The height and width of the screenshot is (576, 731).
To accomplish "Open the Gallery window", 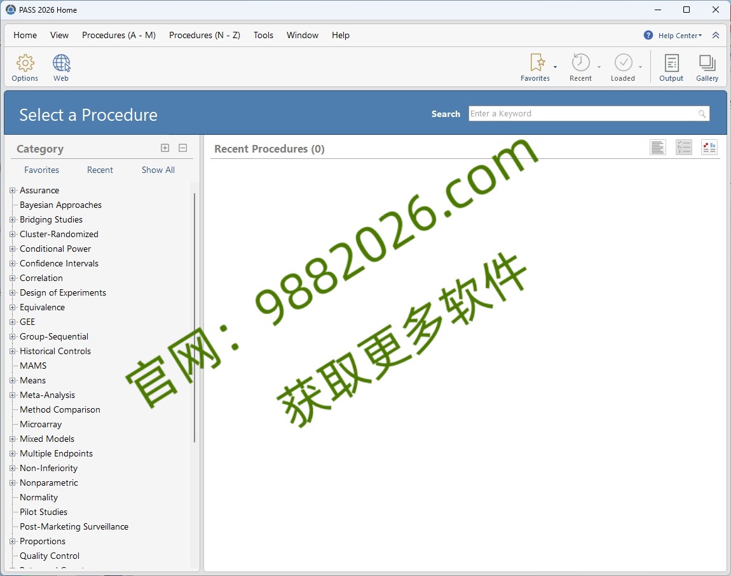I will coord(707,65).
